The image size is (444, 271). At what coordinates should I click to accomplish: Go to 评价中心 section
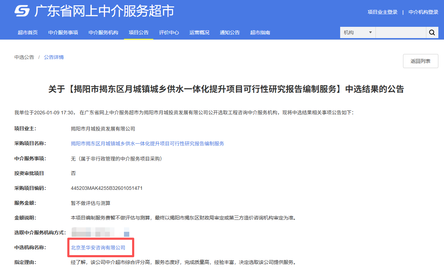click(x=169, y=32)
